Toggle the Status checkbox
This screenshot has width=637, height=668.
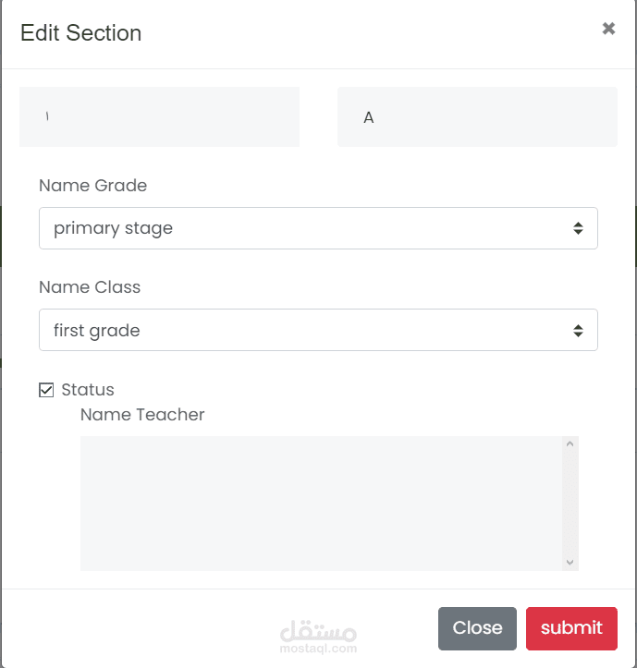click(46, 390)
